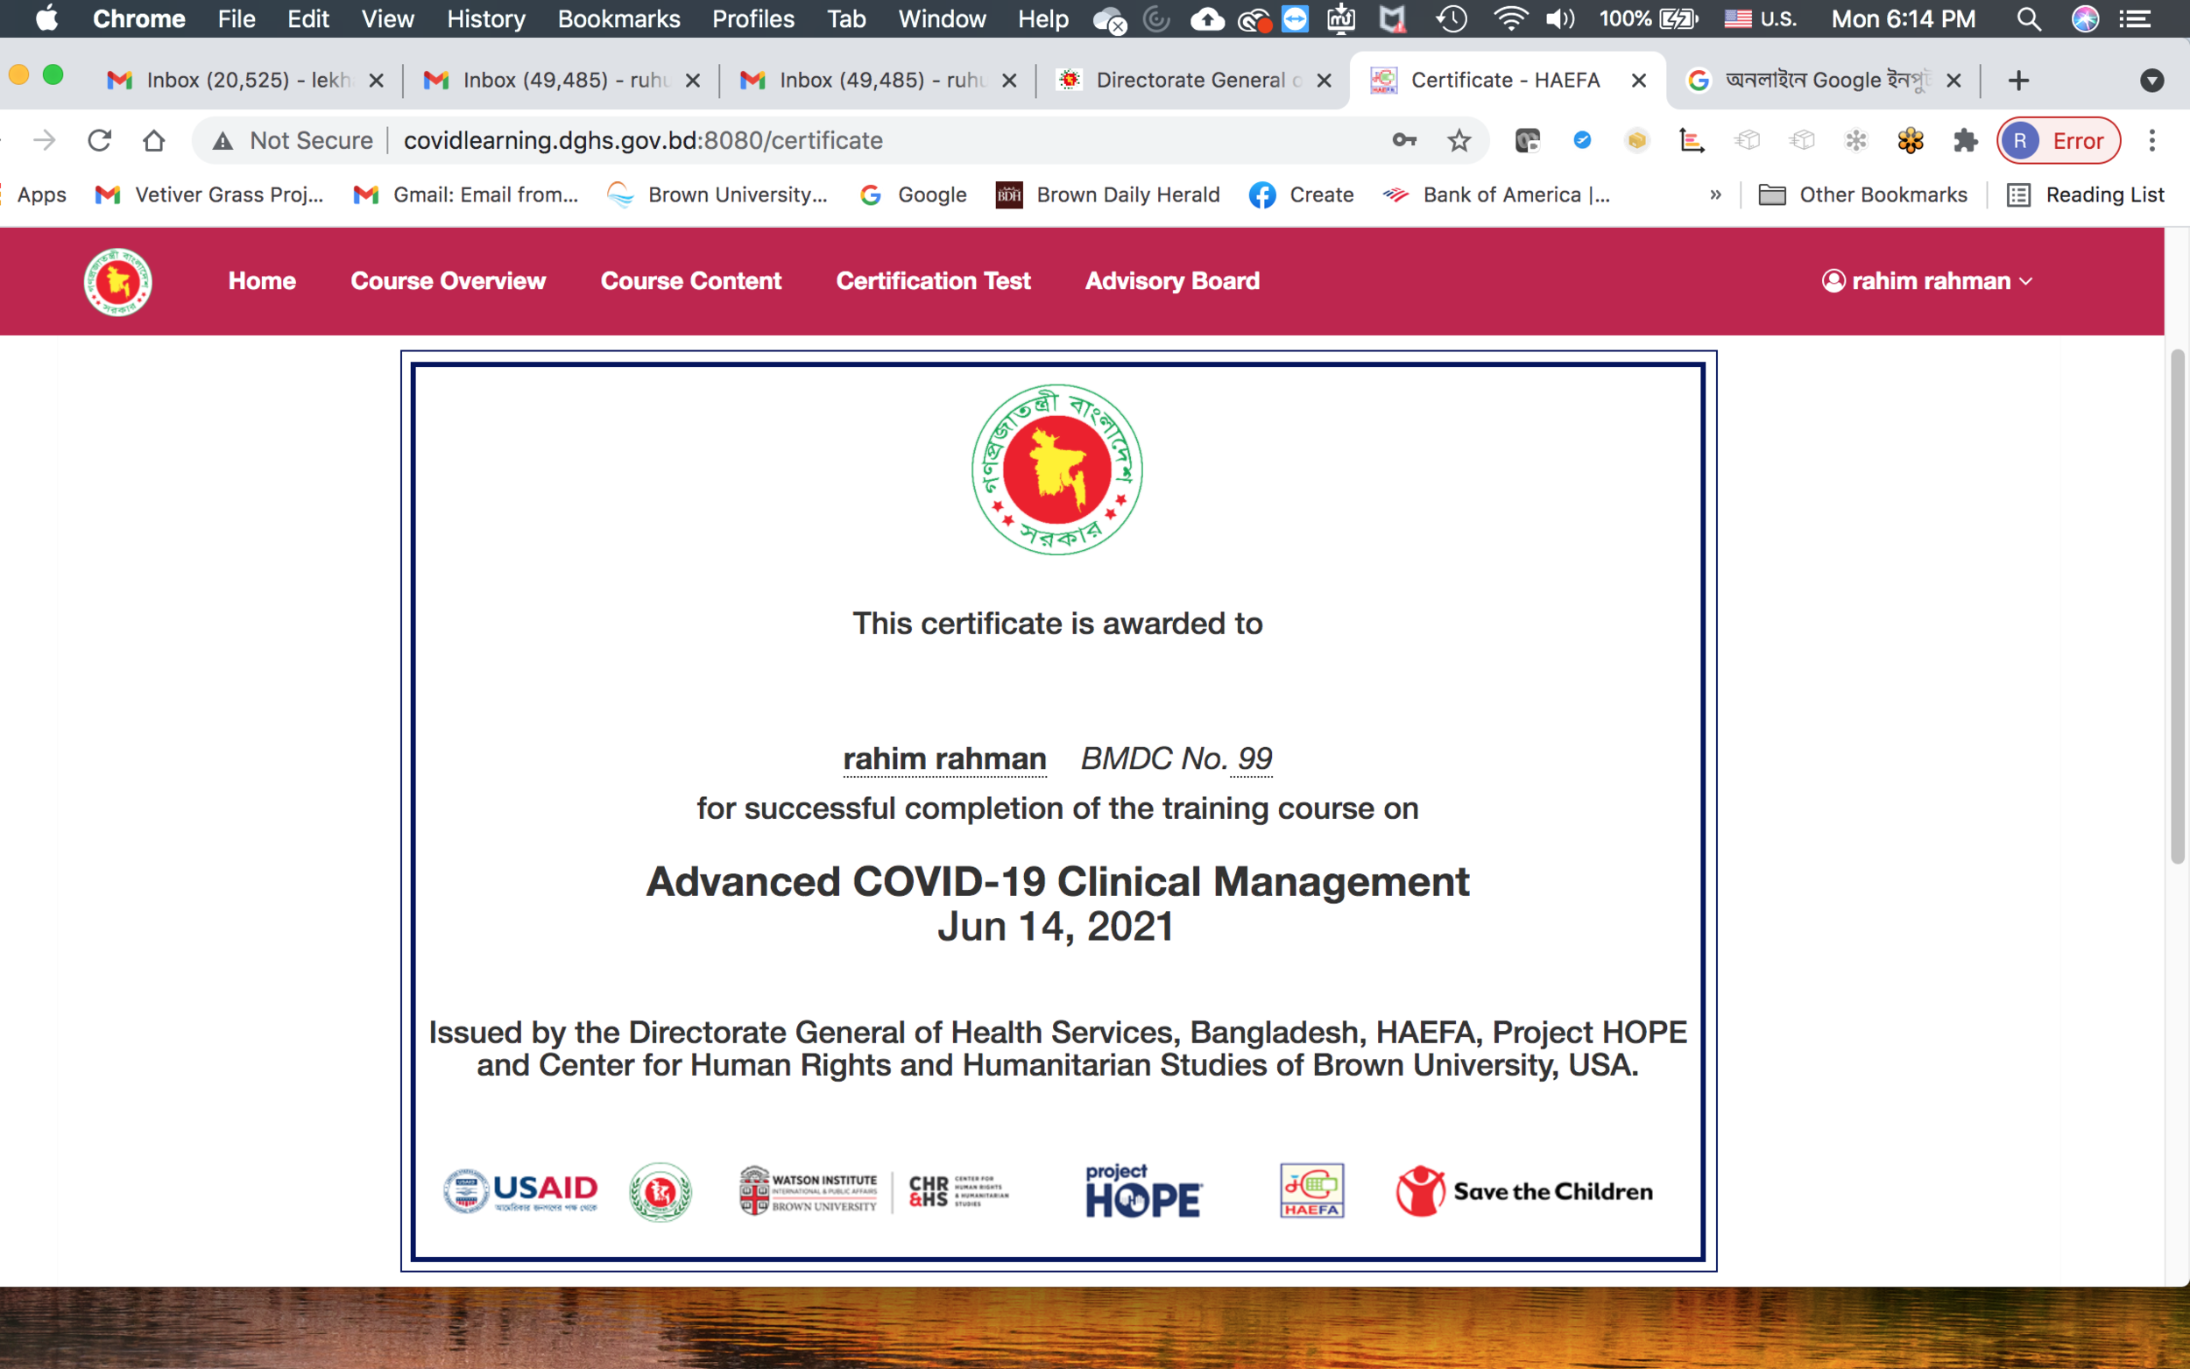Navigate to Course Content section
2190x1369 pixels.
(x=691, y=280)
